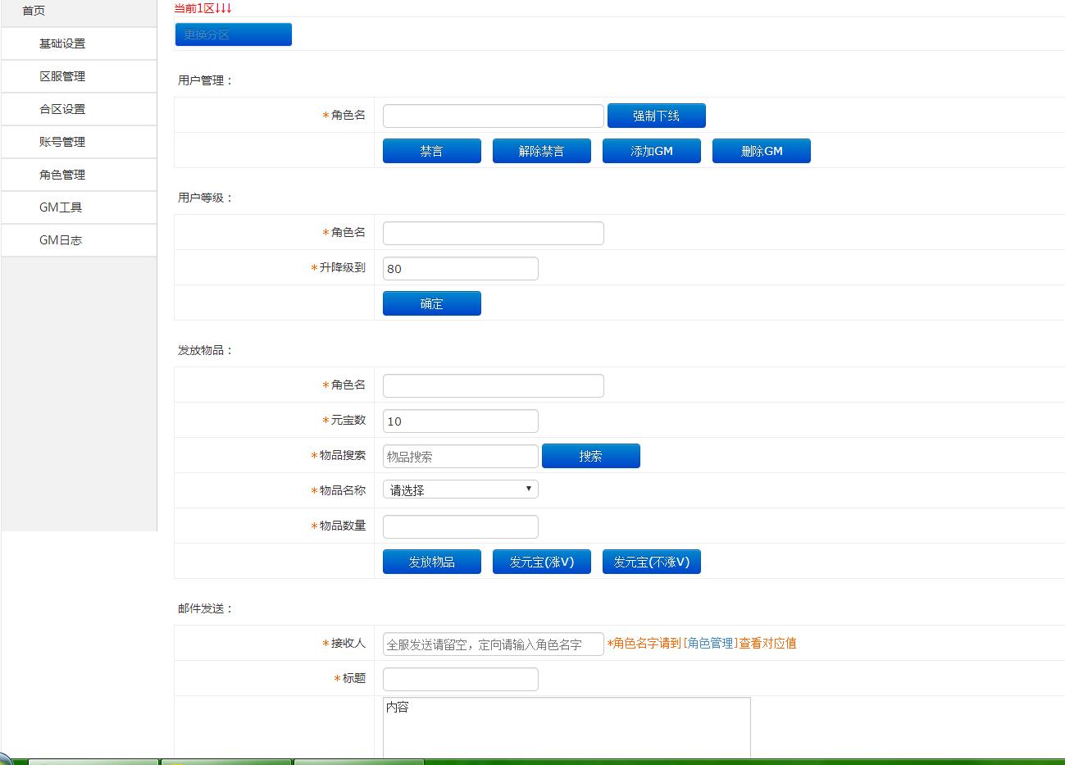The width and height of the screenshot is (1065, 765).
Task: Open the GM日志 sidebar entry
Action: point(61,240)
